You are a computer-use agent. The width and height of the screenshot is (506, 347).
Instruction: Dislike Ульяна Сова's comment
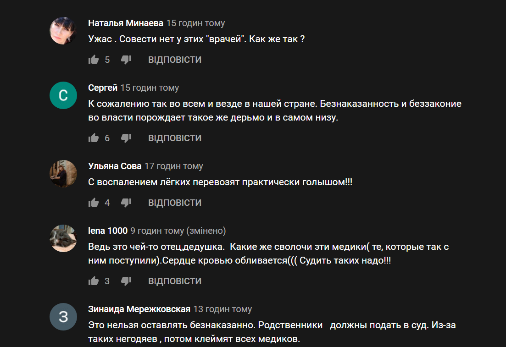pos(126,203)
